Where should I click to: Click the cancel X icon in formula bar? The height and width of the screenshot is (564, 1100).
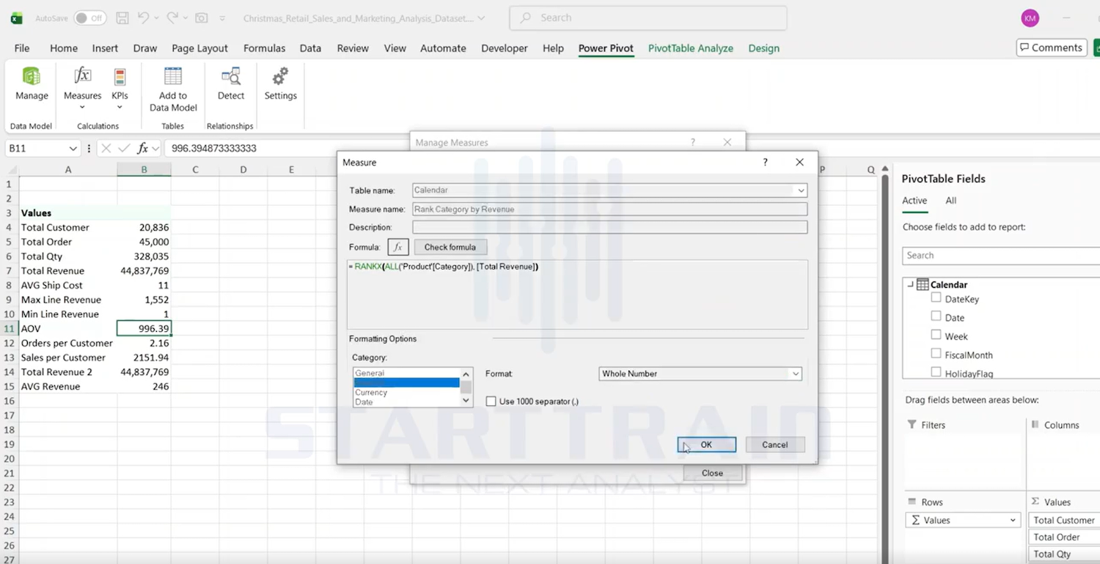[106, 148]
